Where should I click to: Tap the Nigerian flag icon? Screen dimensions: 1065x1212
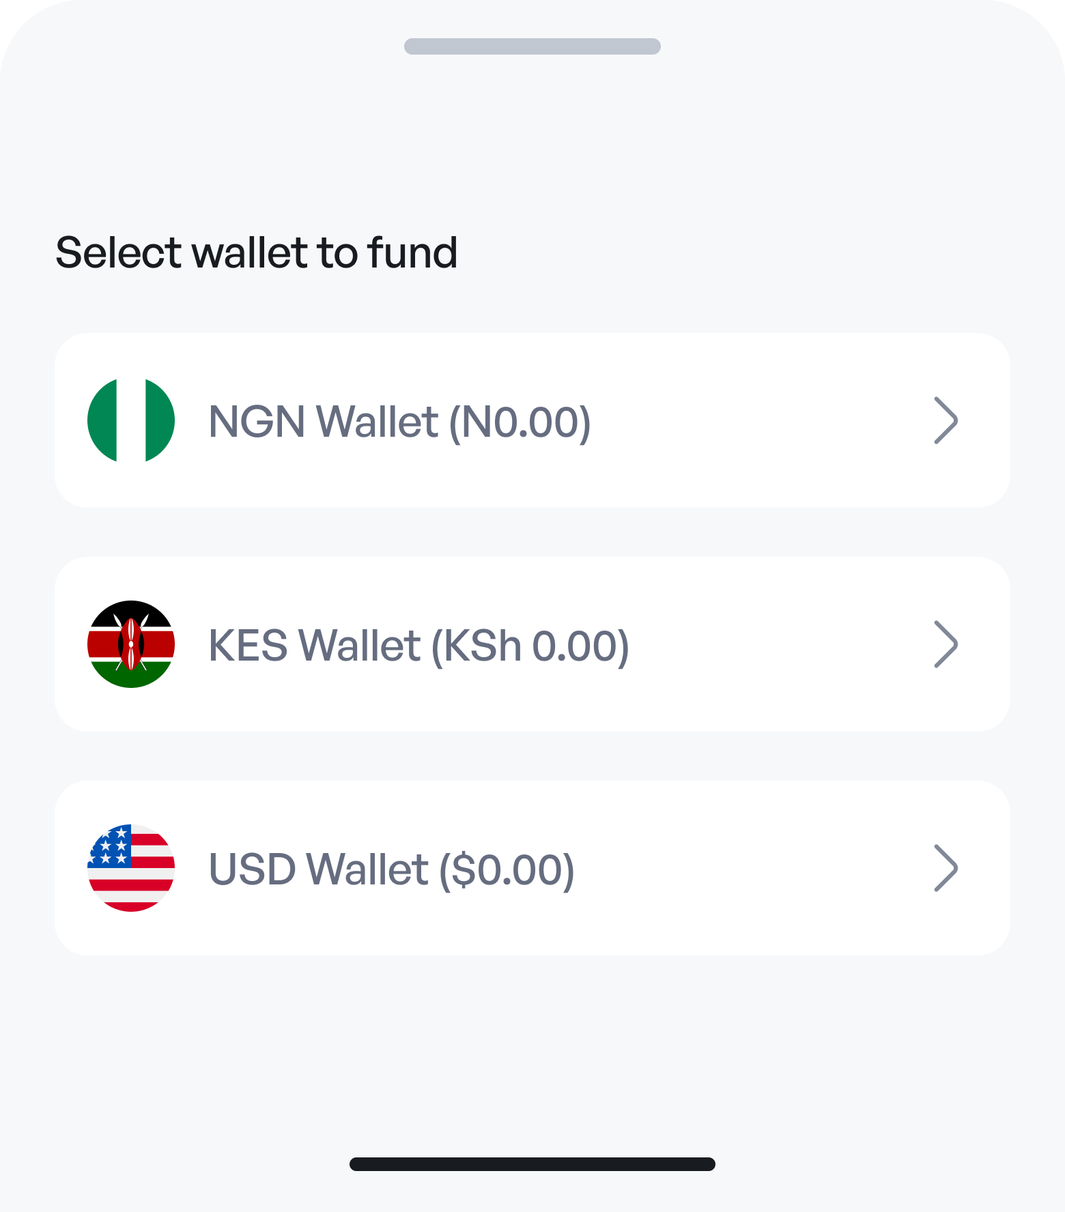[x=131, y=420]
